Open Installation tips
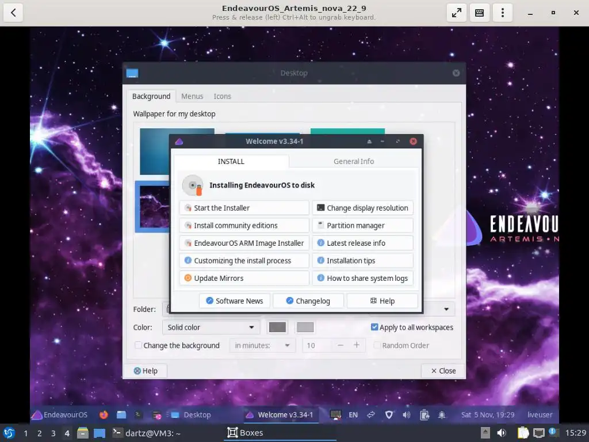Image resolution: width=589 pixels, height=442 pixels. (x=362, y=261)
